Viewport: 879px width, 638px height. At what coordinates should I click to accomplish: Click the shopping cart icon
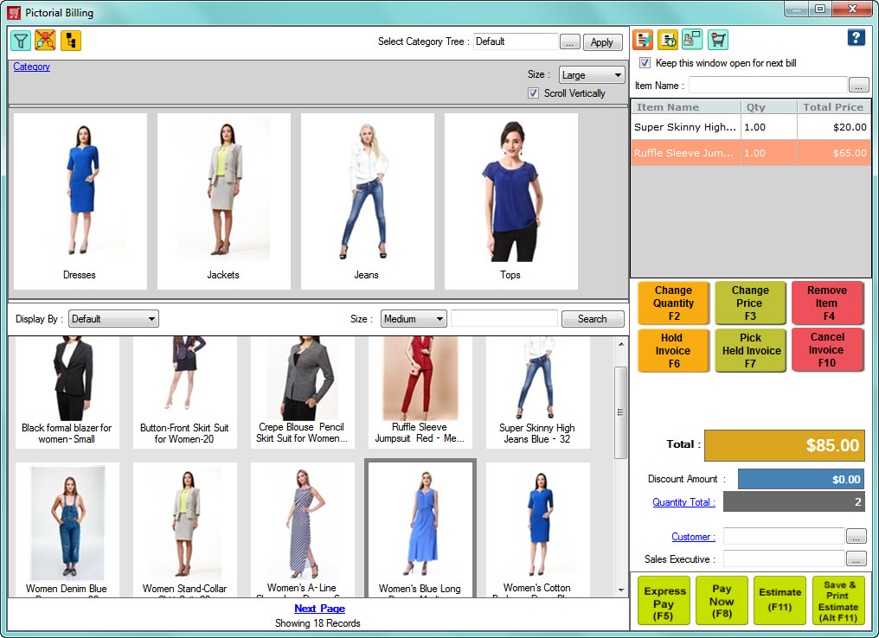[x=717, y=40]
